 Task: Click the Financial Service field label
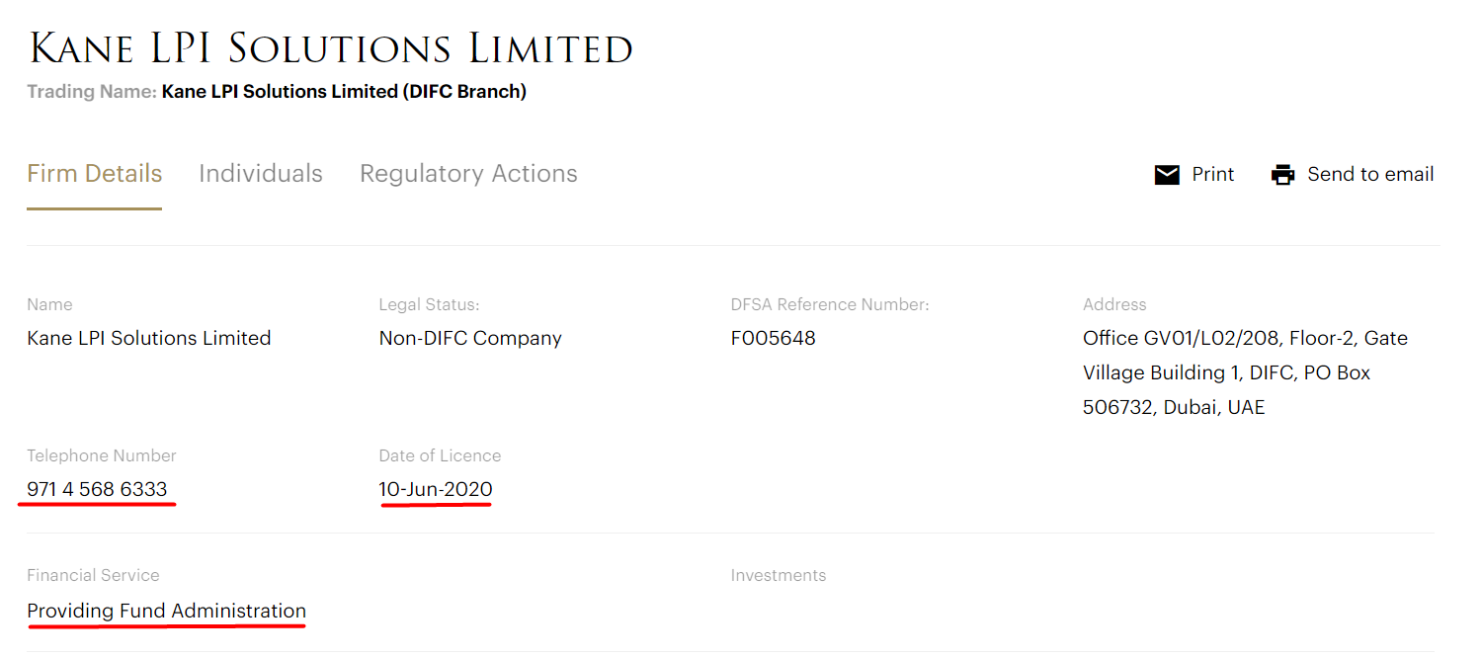coord(93,575)
